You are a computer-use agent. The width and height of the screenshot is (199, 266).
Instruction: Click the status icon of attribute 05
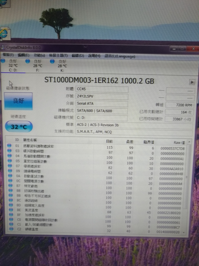pyautogui.click(x=10, y=160)
